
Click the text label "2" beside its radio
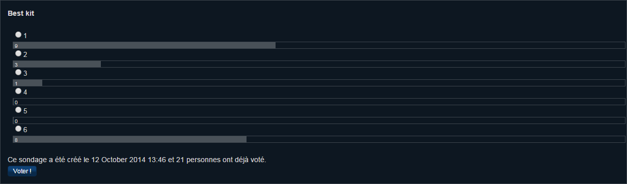(25, 54)
